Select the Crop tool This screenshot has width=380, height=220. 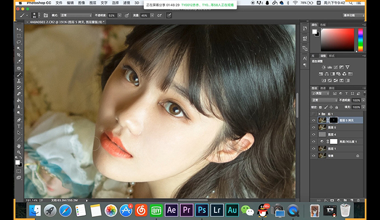pyautogui.click(x=19, y=55)
